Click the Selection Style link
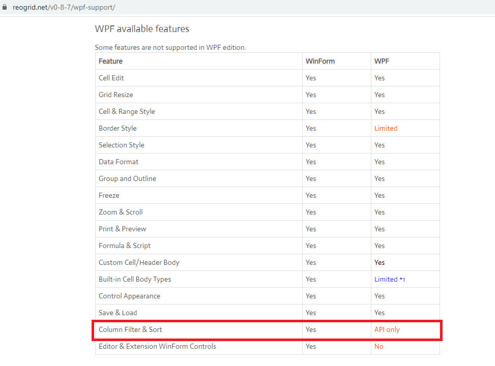The image size is (495, 366). pos(121,145)
